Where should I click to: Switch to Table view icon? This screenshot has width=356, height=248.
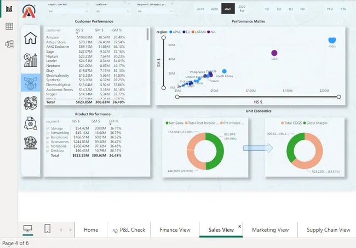pos(9,26)
